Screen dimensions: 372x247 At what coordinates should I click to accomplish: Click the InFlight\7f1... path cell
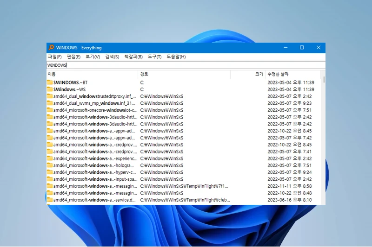[x=184, y=186]
